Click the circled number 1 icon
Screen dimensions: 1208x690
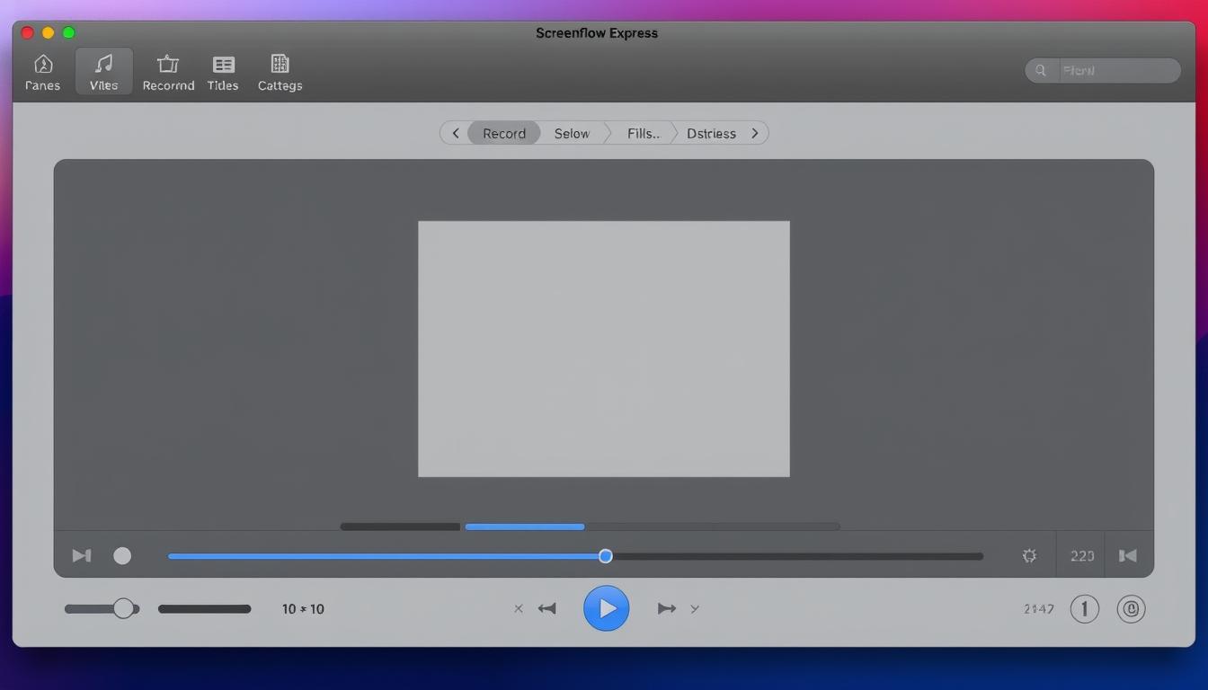point(1084,609)
